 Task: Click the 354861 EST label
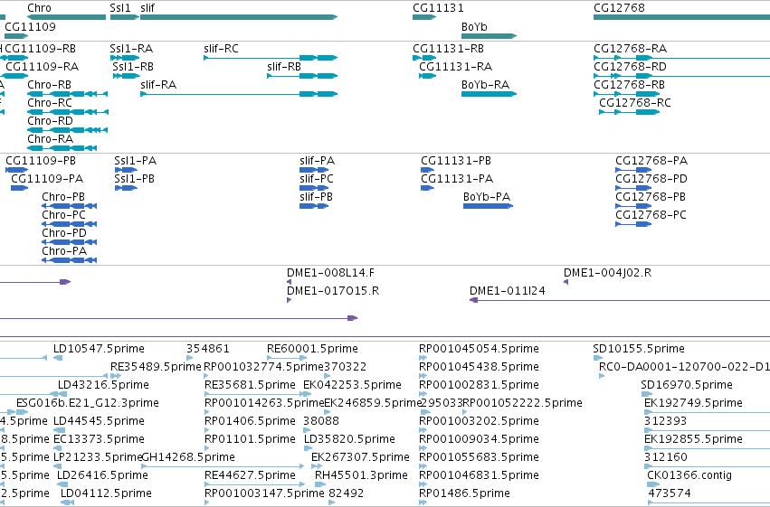click(x=208, y=349)
